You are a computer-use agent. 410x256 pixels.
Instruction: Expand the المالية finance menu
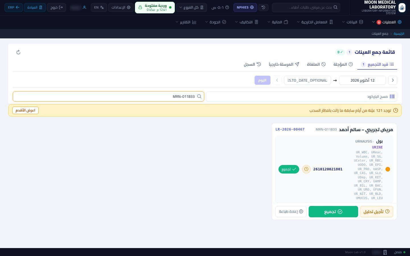[278, 22]
